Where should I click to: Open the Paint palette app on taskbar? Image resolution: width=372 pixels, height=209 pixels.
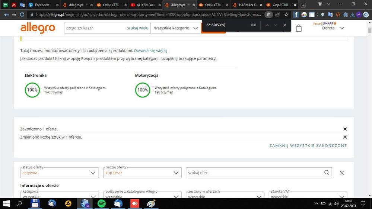[151, 203]
